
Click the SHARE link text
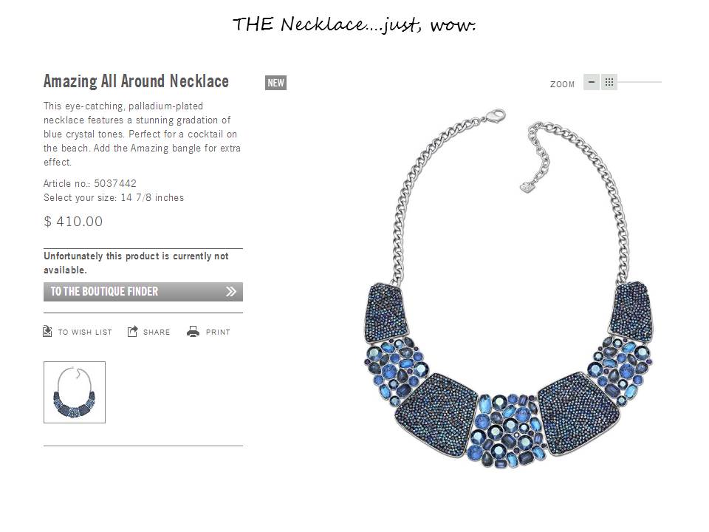pyautogui.click(x=157, y=332)
